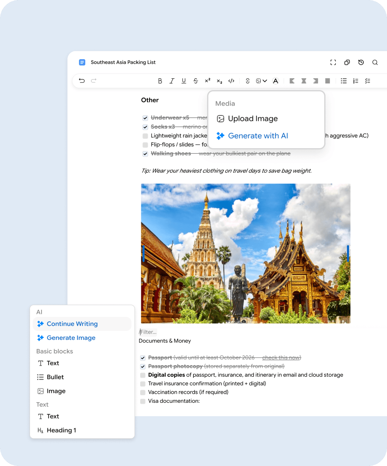This screenshot has width=387, height=466.
Task: Click the redo arrow icon
Action: tap(94, 81)
